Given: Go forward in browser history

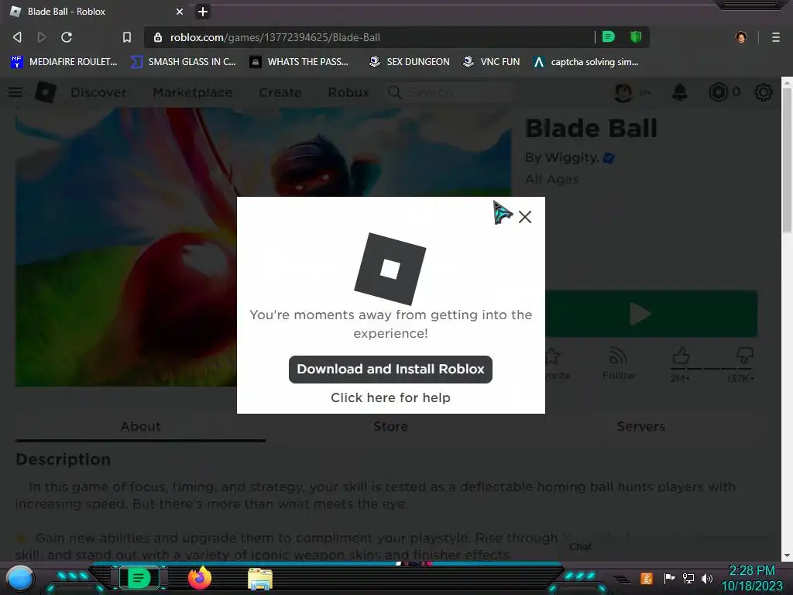Looking at the screenshot, I should click(42, 37).
